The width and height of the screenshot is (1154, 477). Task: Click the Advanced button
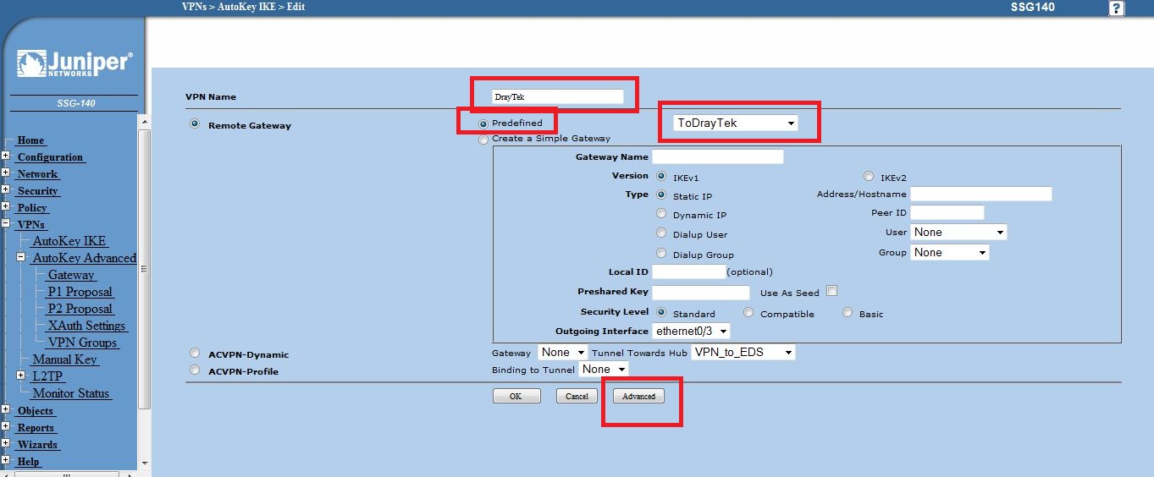pos(638,396)
